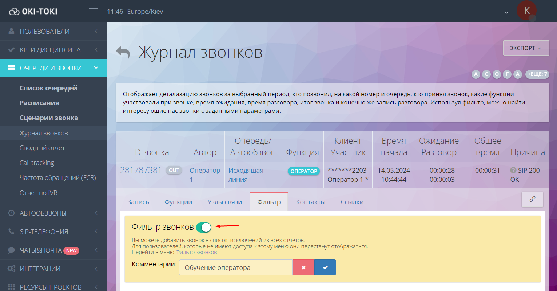Screen dimensions: 557x291
Task: Show more users via +ЕЩЕ: 7 badge
Action: click(x=537, y=74)
